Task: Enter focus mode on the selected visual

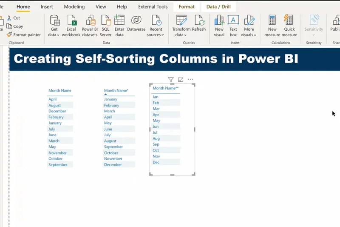Action: [181, 80]
